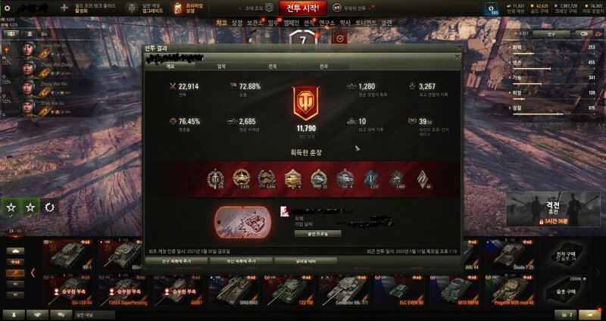606x321 pixels.
Task: Toggle the x2 bonus carousel filter
Action: click(x=15, y=262)
